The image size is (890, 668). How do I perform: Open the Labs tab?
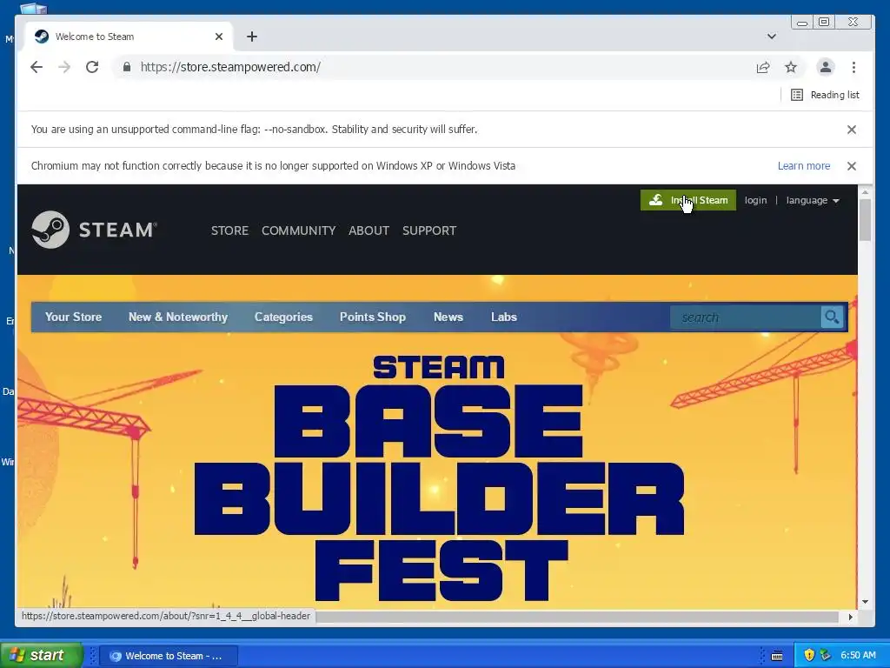504,317
